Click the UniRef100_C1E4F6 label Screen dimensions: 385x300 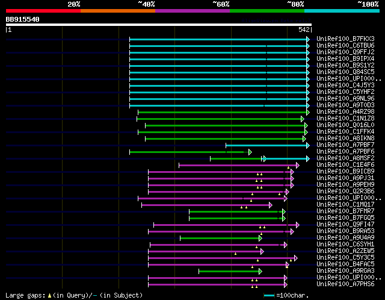(345, 165)
